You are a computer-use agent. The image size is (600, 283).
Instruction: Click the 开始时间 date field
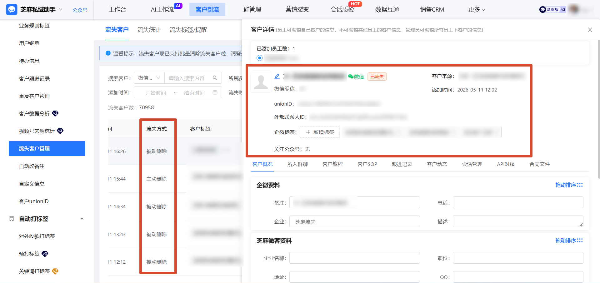155,93
